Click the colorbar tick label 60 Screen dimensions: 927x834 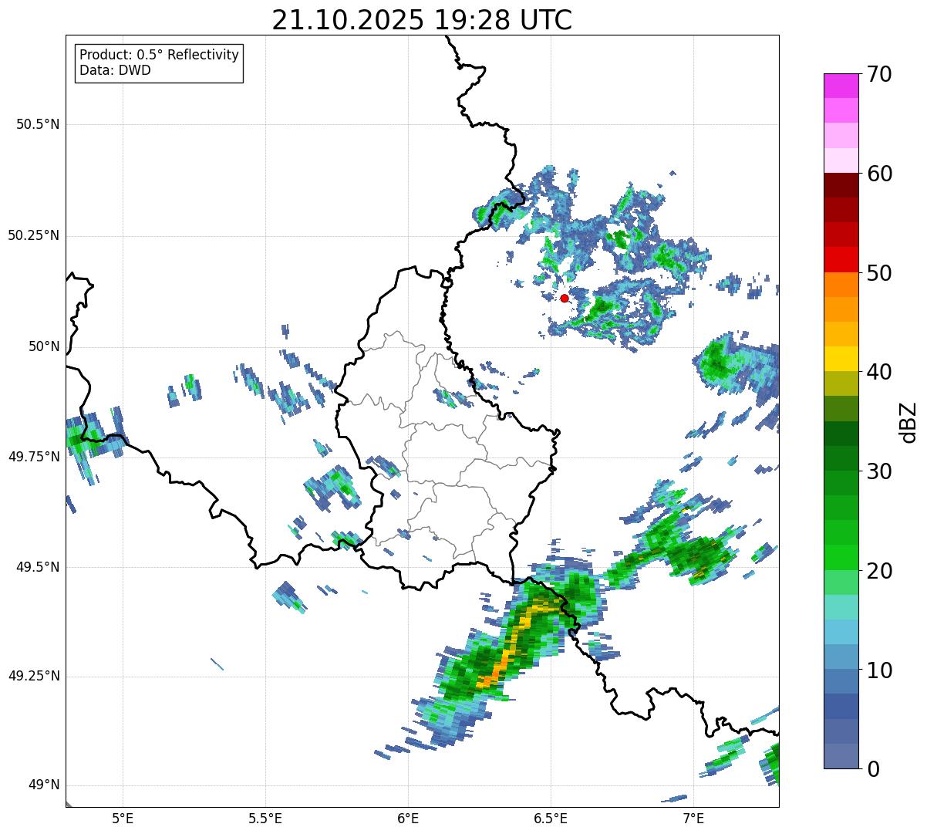pyautogui.click(x=880, y=174)
